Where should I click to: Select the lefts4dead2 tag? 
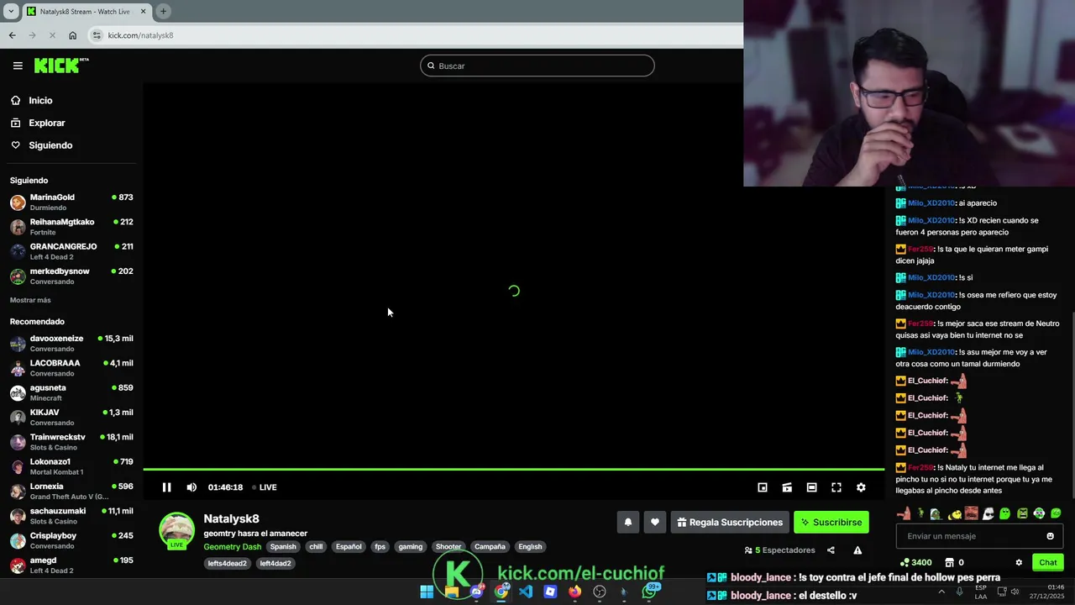click(x=228, y=564)
